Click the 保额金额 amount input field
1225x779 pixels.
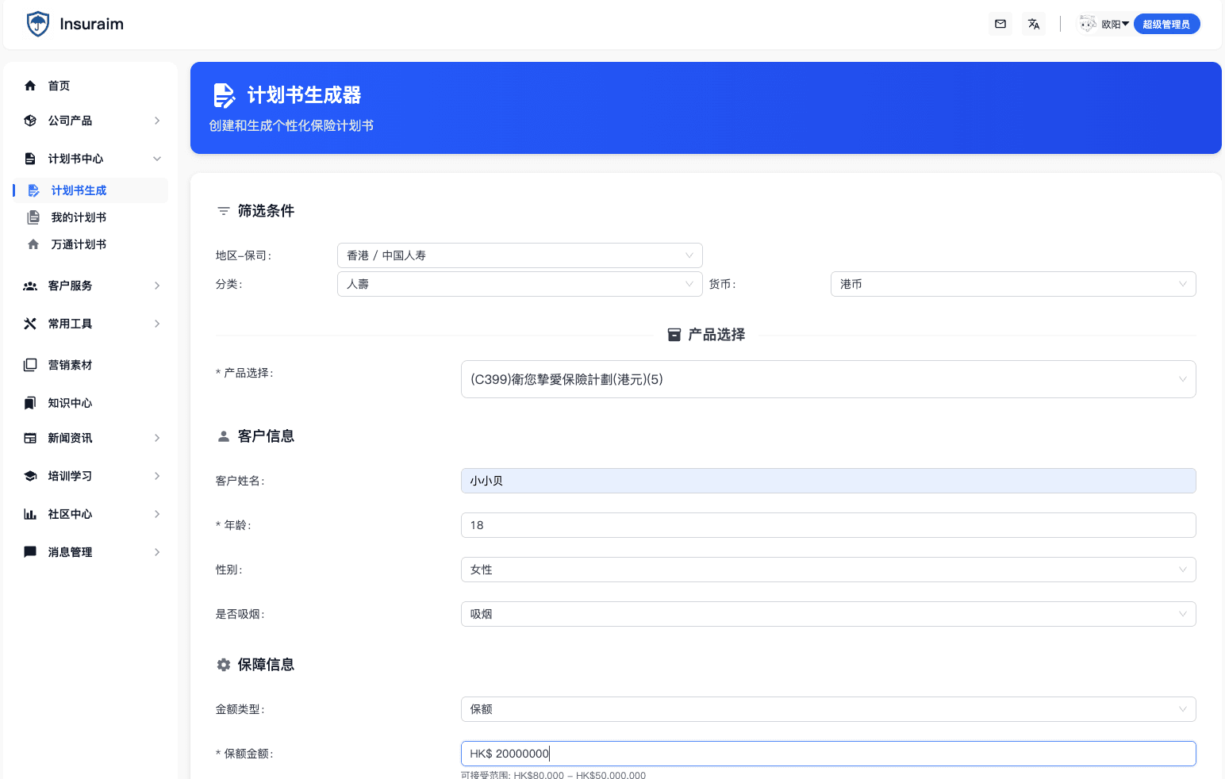tap(828, 753)
